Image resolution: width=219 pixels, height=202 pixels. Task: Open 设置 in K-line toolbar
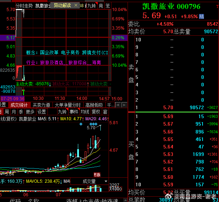click(42, 112)
